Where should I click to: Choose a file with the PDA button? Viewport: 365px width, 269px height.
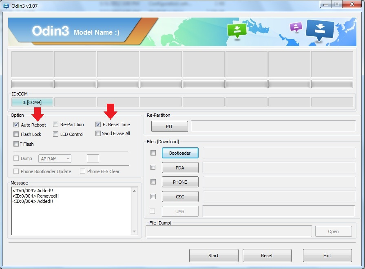click(180, 168)
